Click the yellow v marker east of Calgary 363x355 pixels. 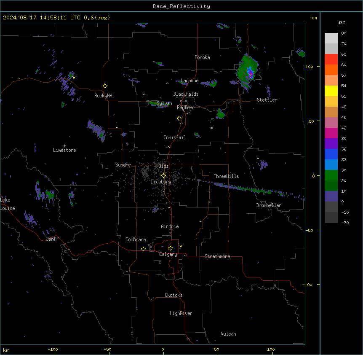pyautogui.click(x=181, y=246)
